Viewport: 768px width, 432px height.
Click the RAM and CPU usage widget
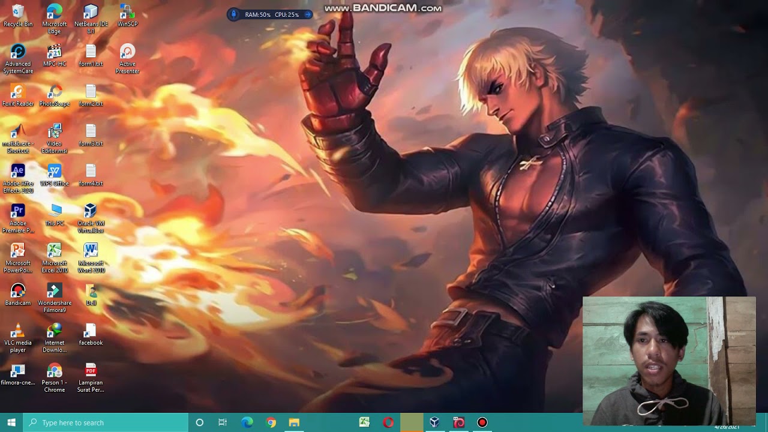pos(271,14)
